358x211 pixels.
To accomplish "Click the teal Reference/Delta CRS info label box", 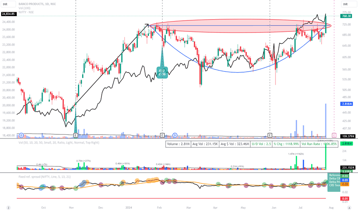I will click(334, 182).
